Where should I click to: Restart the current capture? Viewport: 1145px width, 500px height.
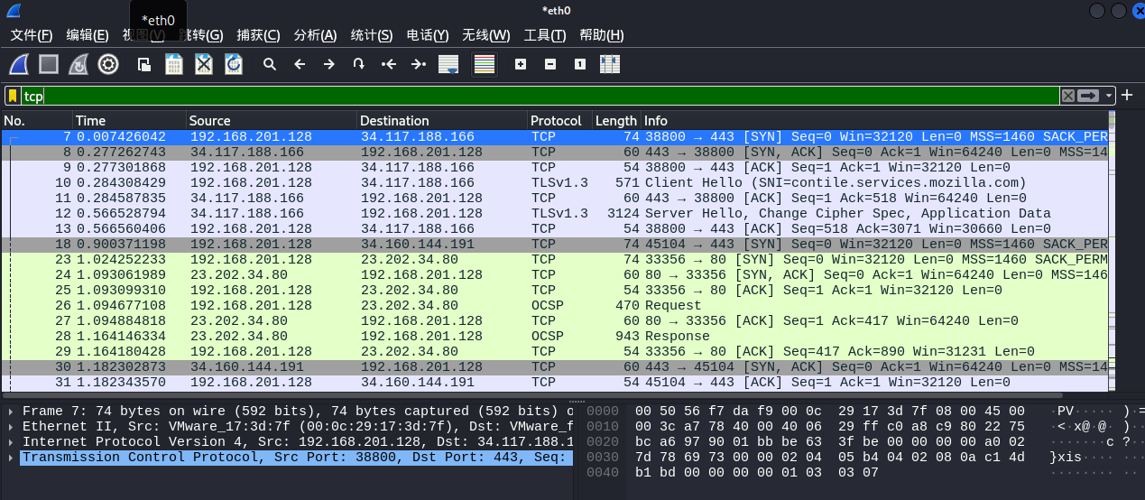(78, 64)
